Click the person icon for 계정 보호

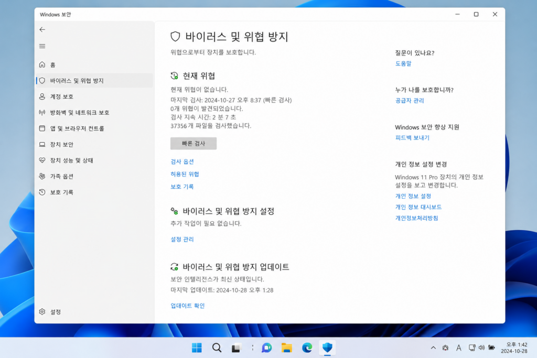[x=42, y=96]
